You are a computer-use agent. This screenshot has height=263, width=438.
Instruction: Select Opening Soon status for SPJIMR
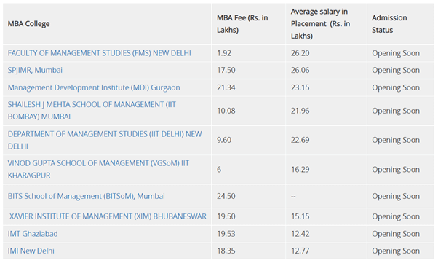point(396,70)
